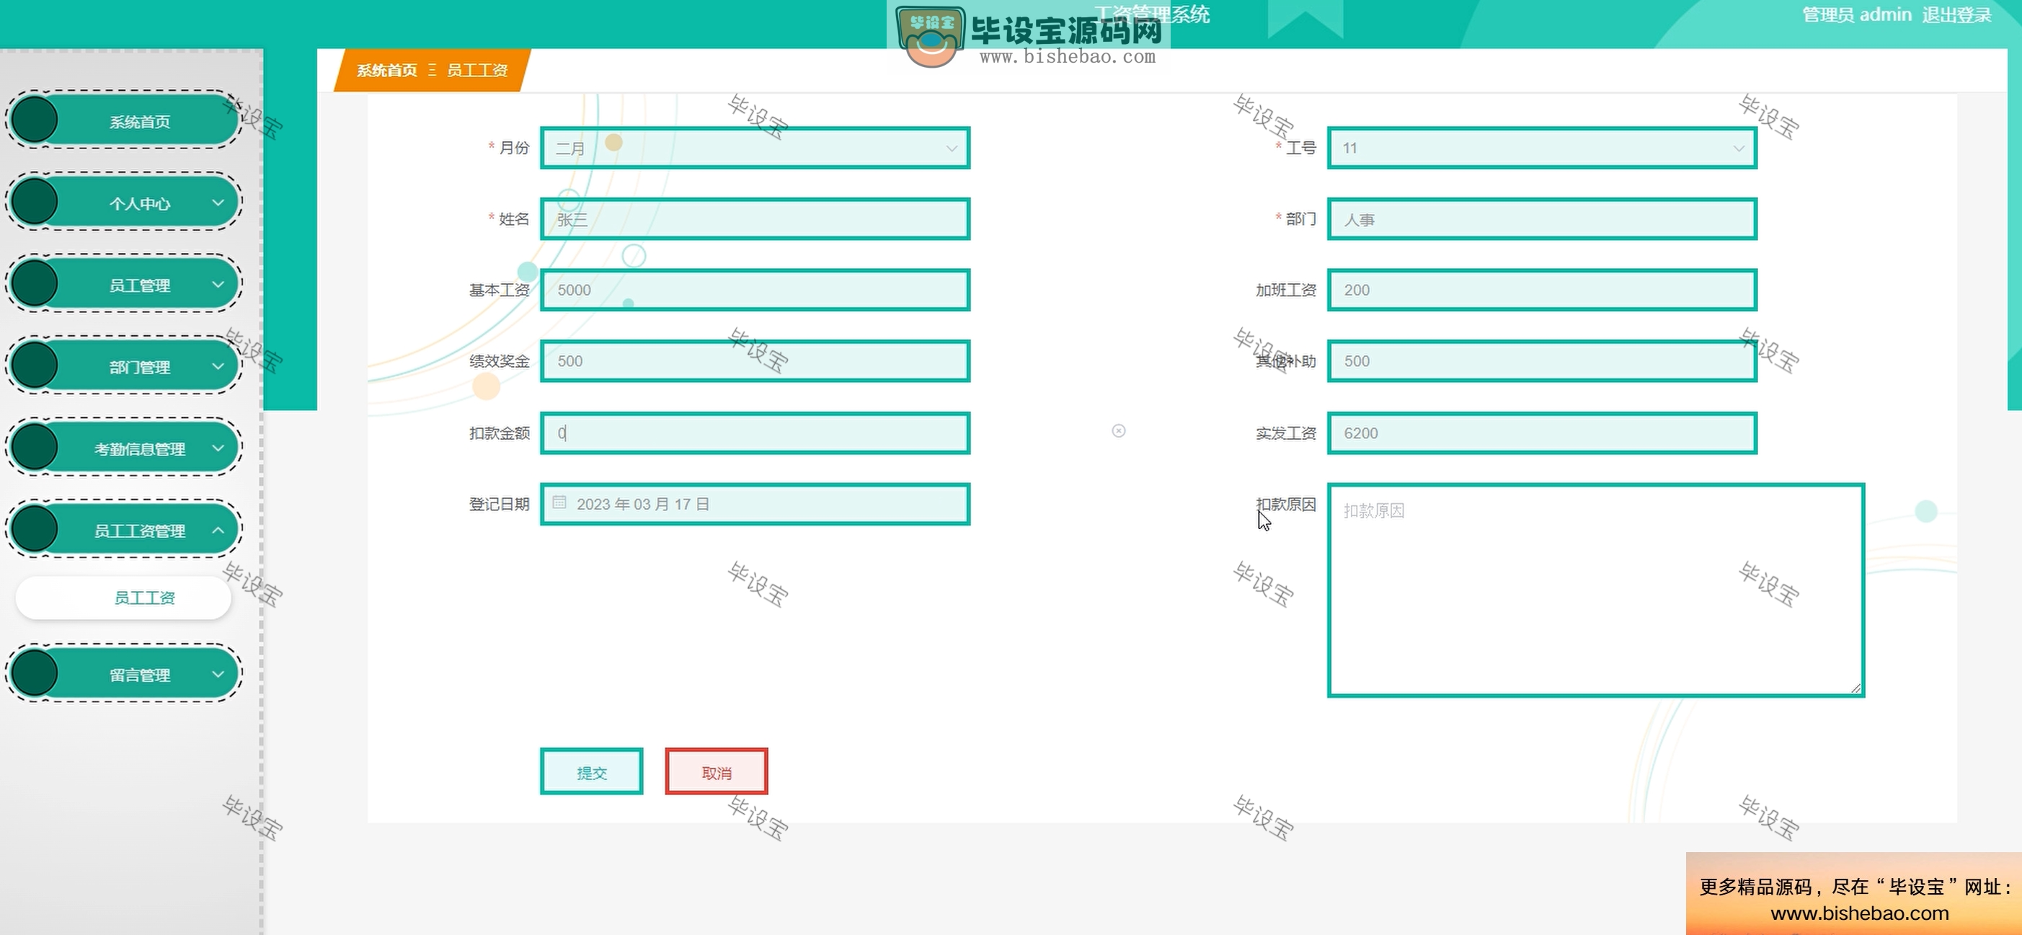Collapse the 员工工资管理 sidebar menu
The image size is (2022, 935).
point(124,530)
